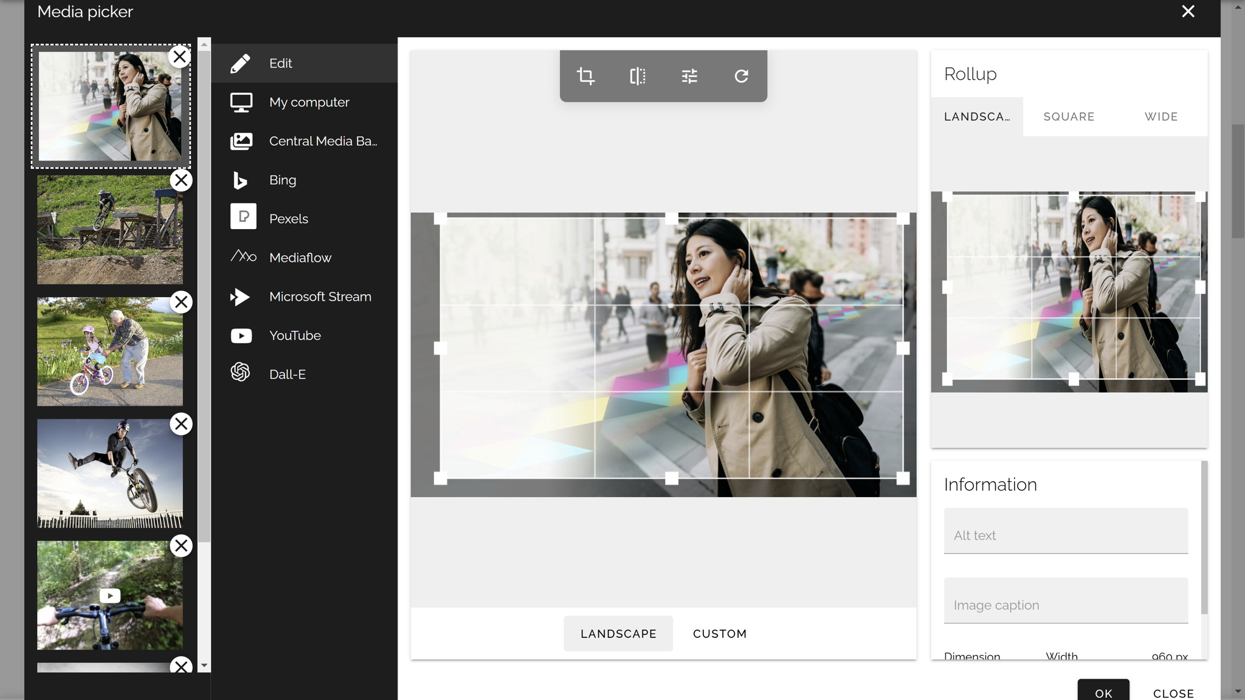This screenshot has width=1245, height=700.
Task: Select the Landscape crop ratio button
Action: coord(618,634)
